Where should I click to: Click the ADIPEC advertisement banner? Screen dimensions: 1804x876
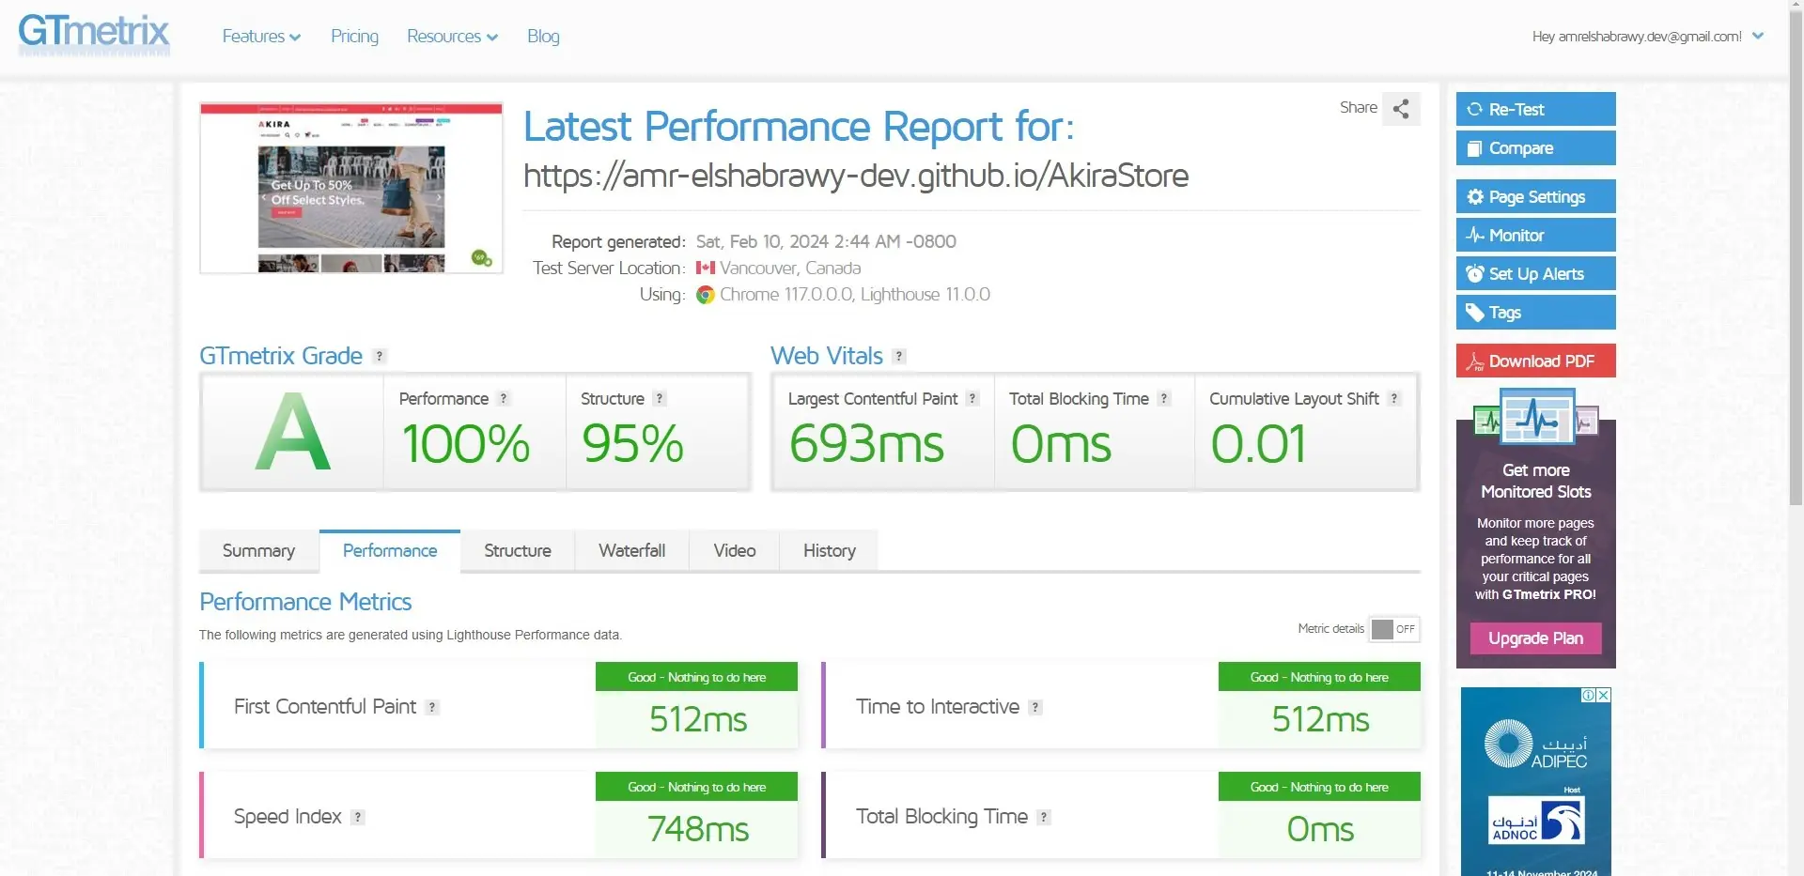pos(1535,781)
